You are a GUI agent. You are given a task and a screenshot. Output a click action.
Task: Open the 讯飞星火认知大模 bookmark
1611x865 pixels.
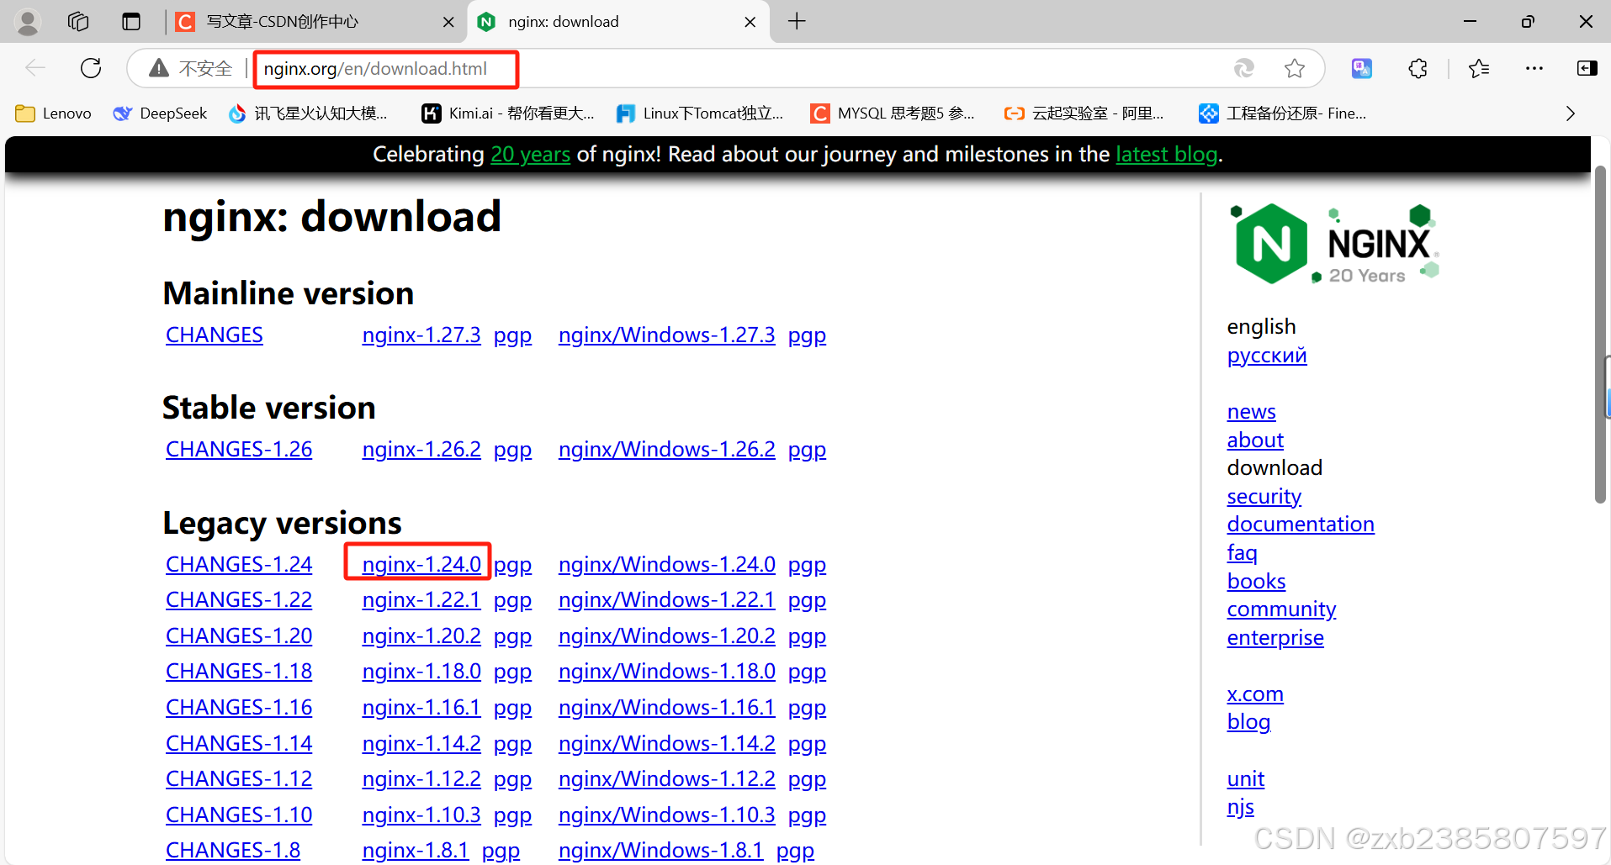tap(308, 113)
